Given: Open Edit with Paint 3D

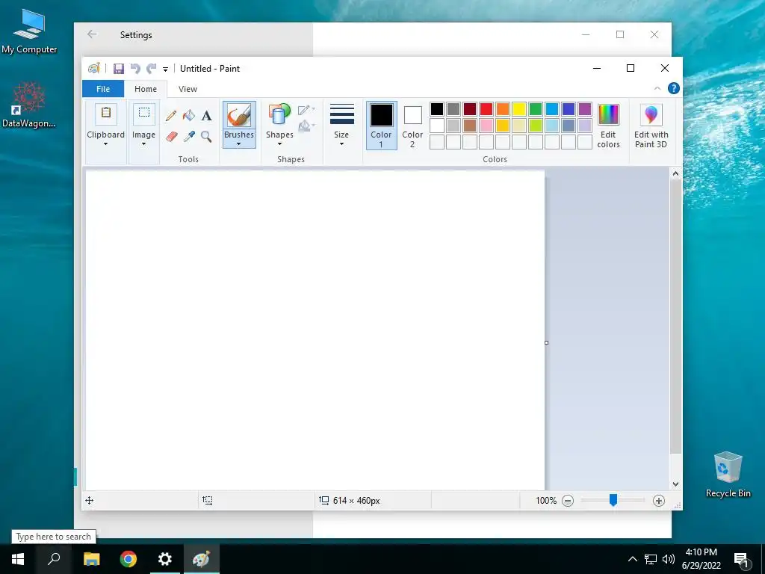Looking at the screenshot, I should 651,125.
